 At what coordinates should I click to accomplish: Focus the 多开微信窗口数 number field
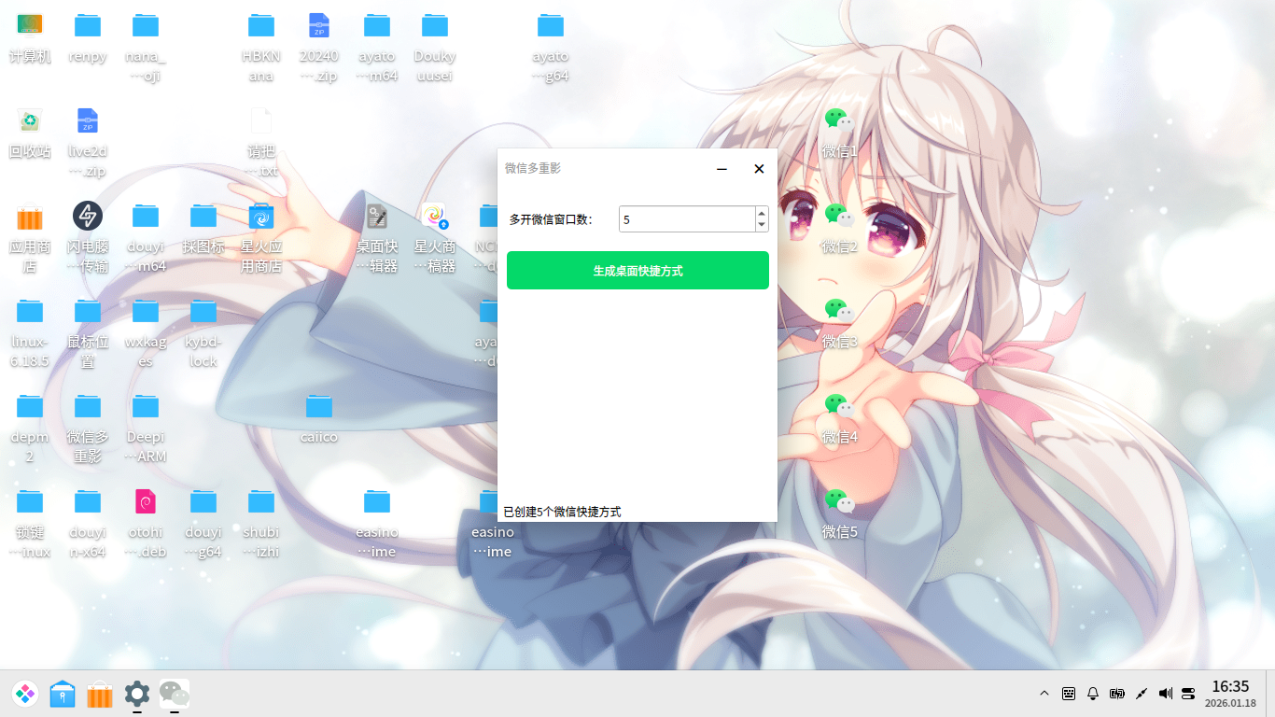(x=687, y=219)
